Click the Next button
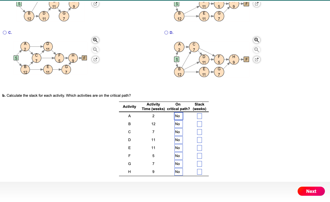 coord(311,191)
